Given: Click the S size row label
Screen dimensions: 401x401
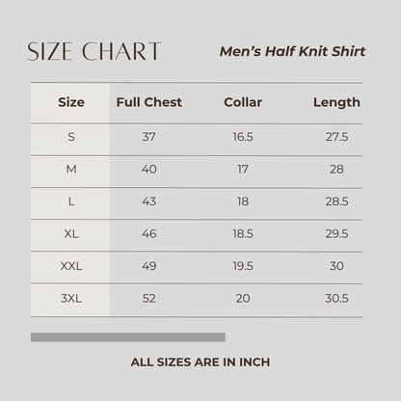Looking at the screenshot, I should click(x=71, y=137).
